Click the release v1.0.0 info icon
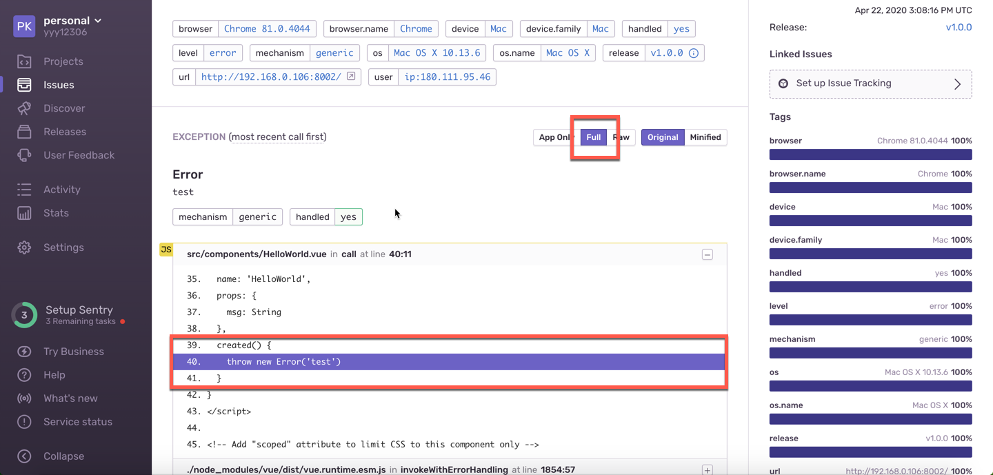993x475 pixels. [x=694, y=53]
